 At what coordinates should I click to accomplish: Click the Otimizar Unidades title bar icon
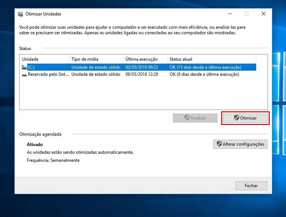[x=21, y=14]
